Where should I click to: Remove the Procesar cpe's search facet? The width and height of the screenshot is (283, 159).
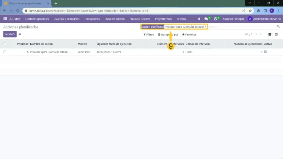tap(206, 27)
